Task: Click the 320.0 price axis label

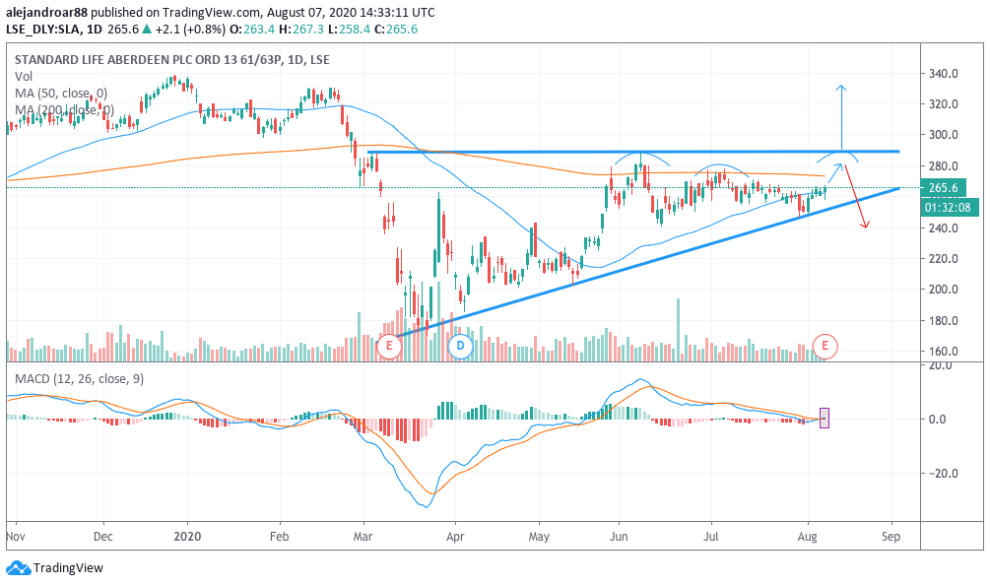Action: pyautogui.click(x=943, y=104)
